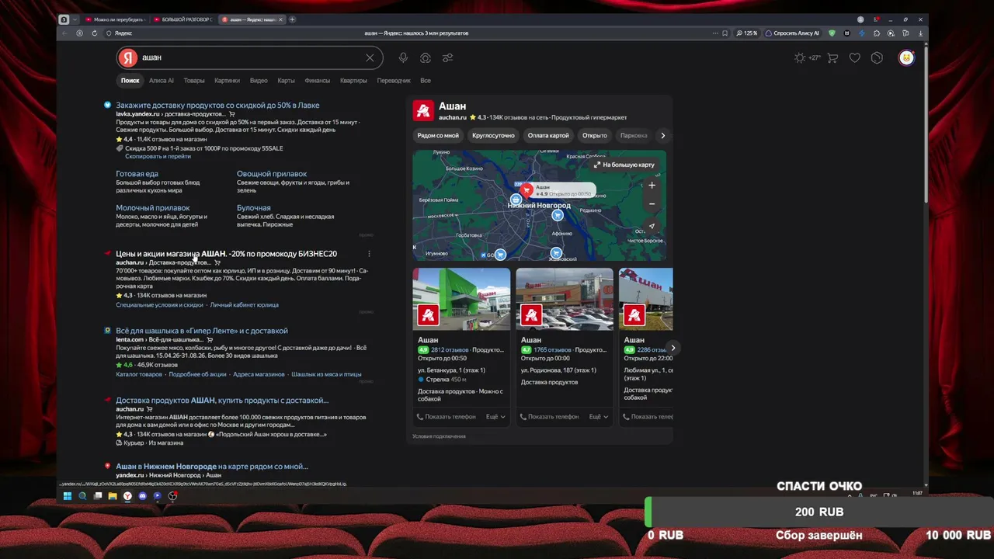Click the red Ашан cart pin on map
The image size is (994, 559).
click(527, 190)
